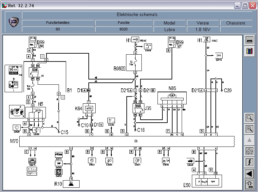This screenshot has height=192, width=258.
Task: Open the engine bay location thumbnail
Action: tap(17, 112)
